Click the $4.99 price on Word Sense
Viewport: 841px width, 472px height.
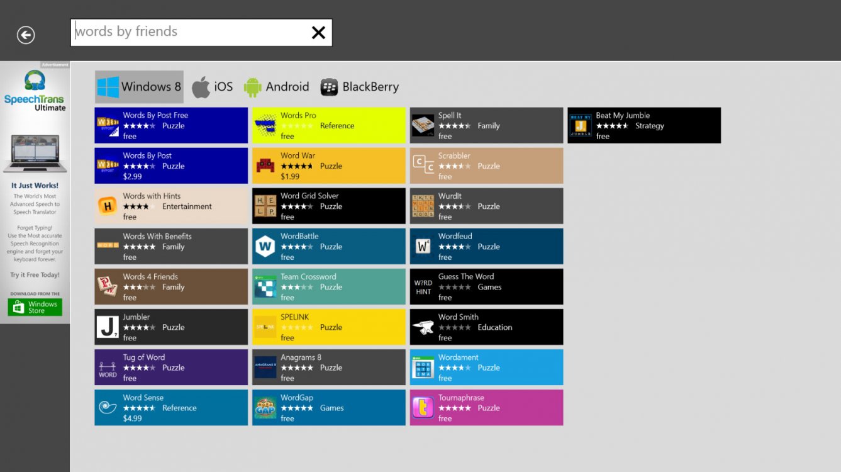pyautogui.click(x=132, y=418)
